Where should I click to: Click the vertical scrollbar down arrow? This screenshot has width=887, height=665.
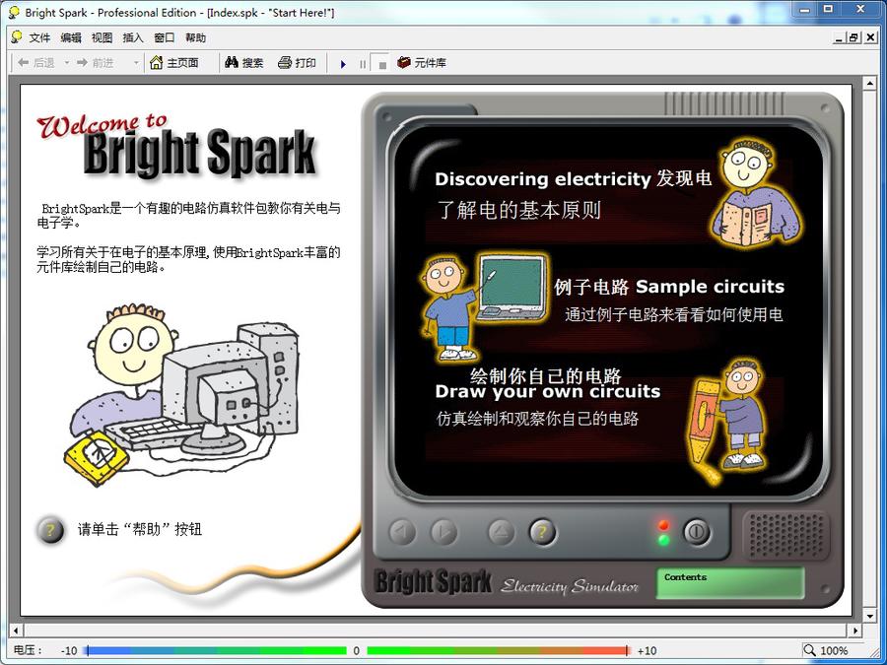point(869,615)
